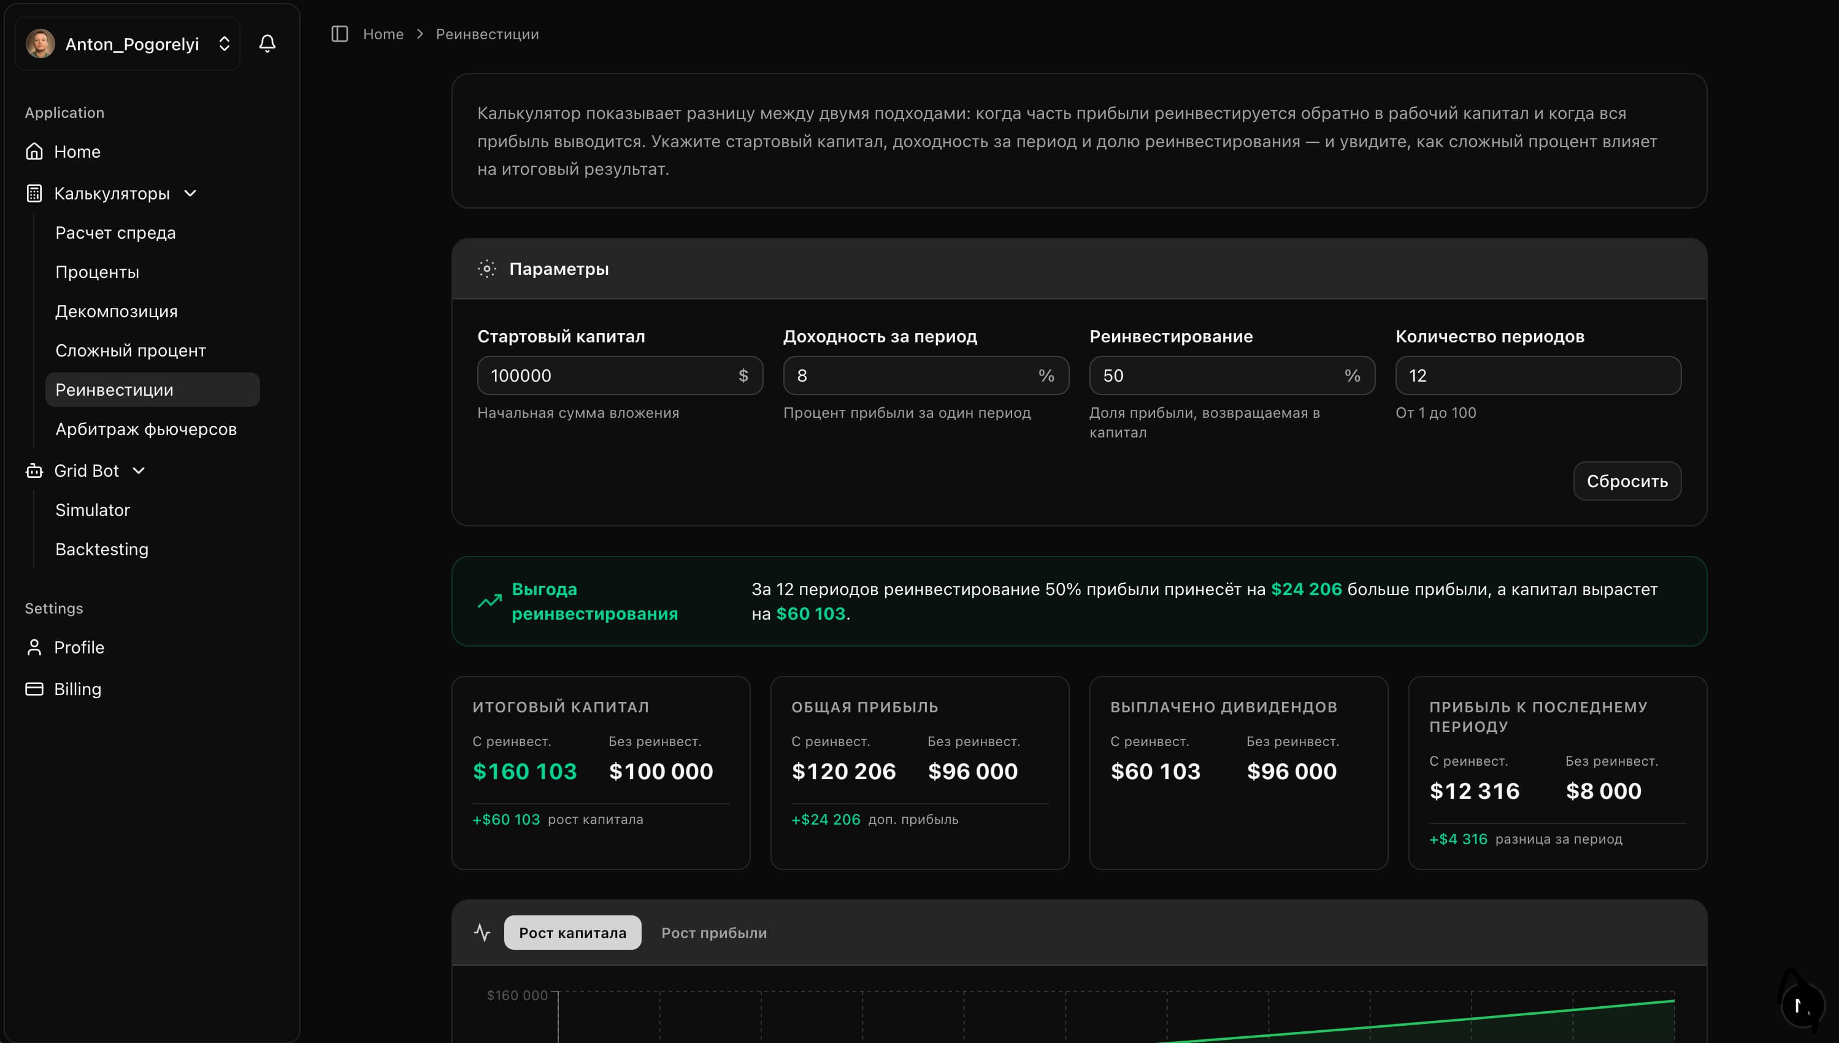Viewport: 1839px width, 1043px height.
Task: Toggle the sidebar panel icon
Action: [339, 34]
